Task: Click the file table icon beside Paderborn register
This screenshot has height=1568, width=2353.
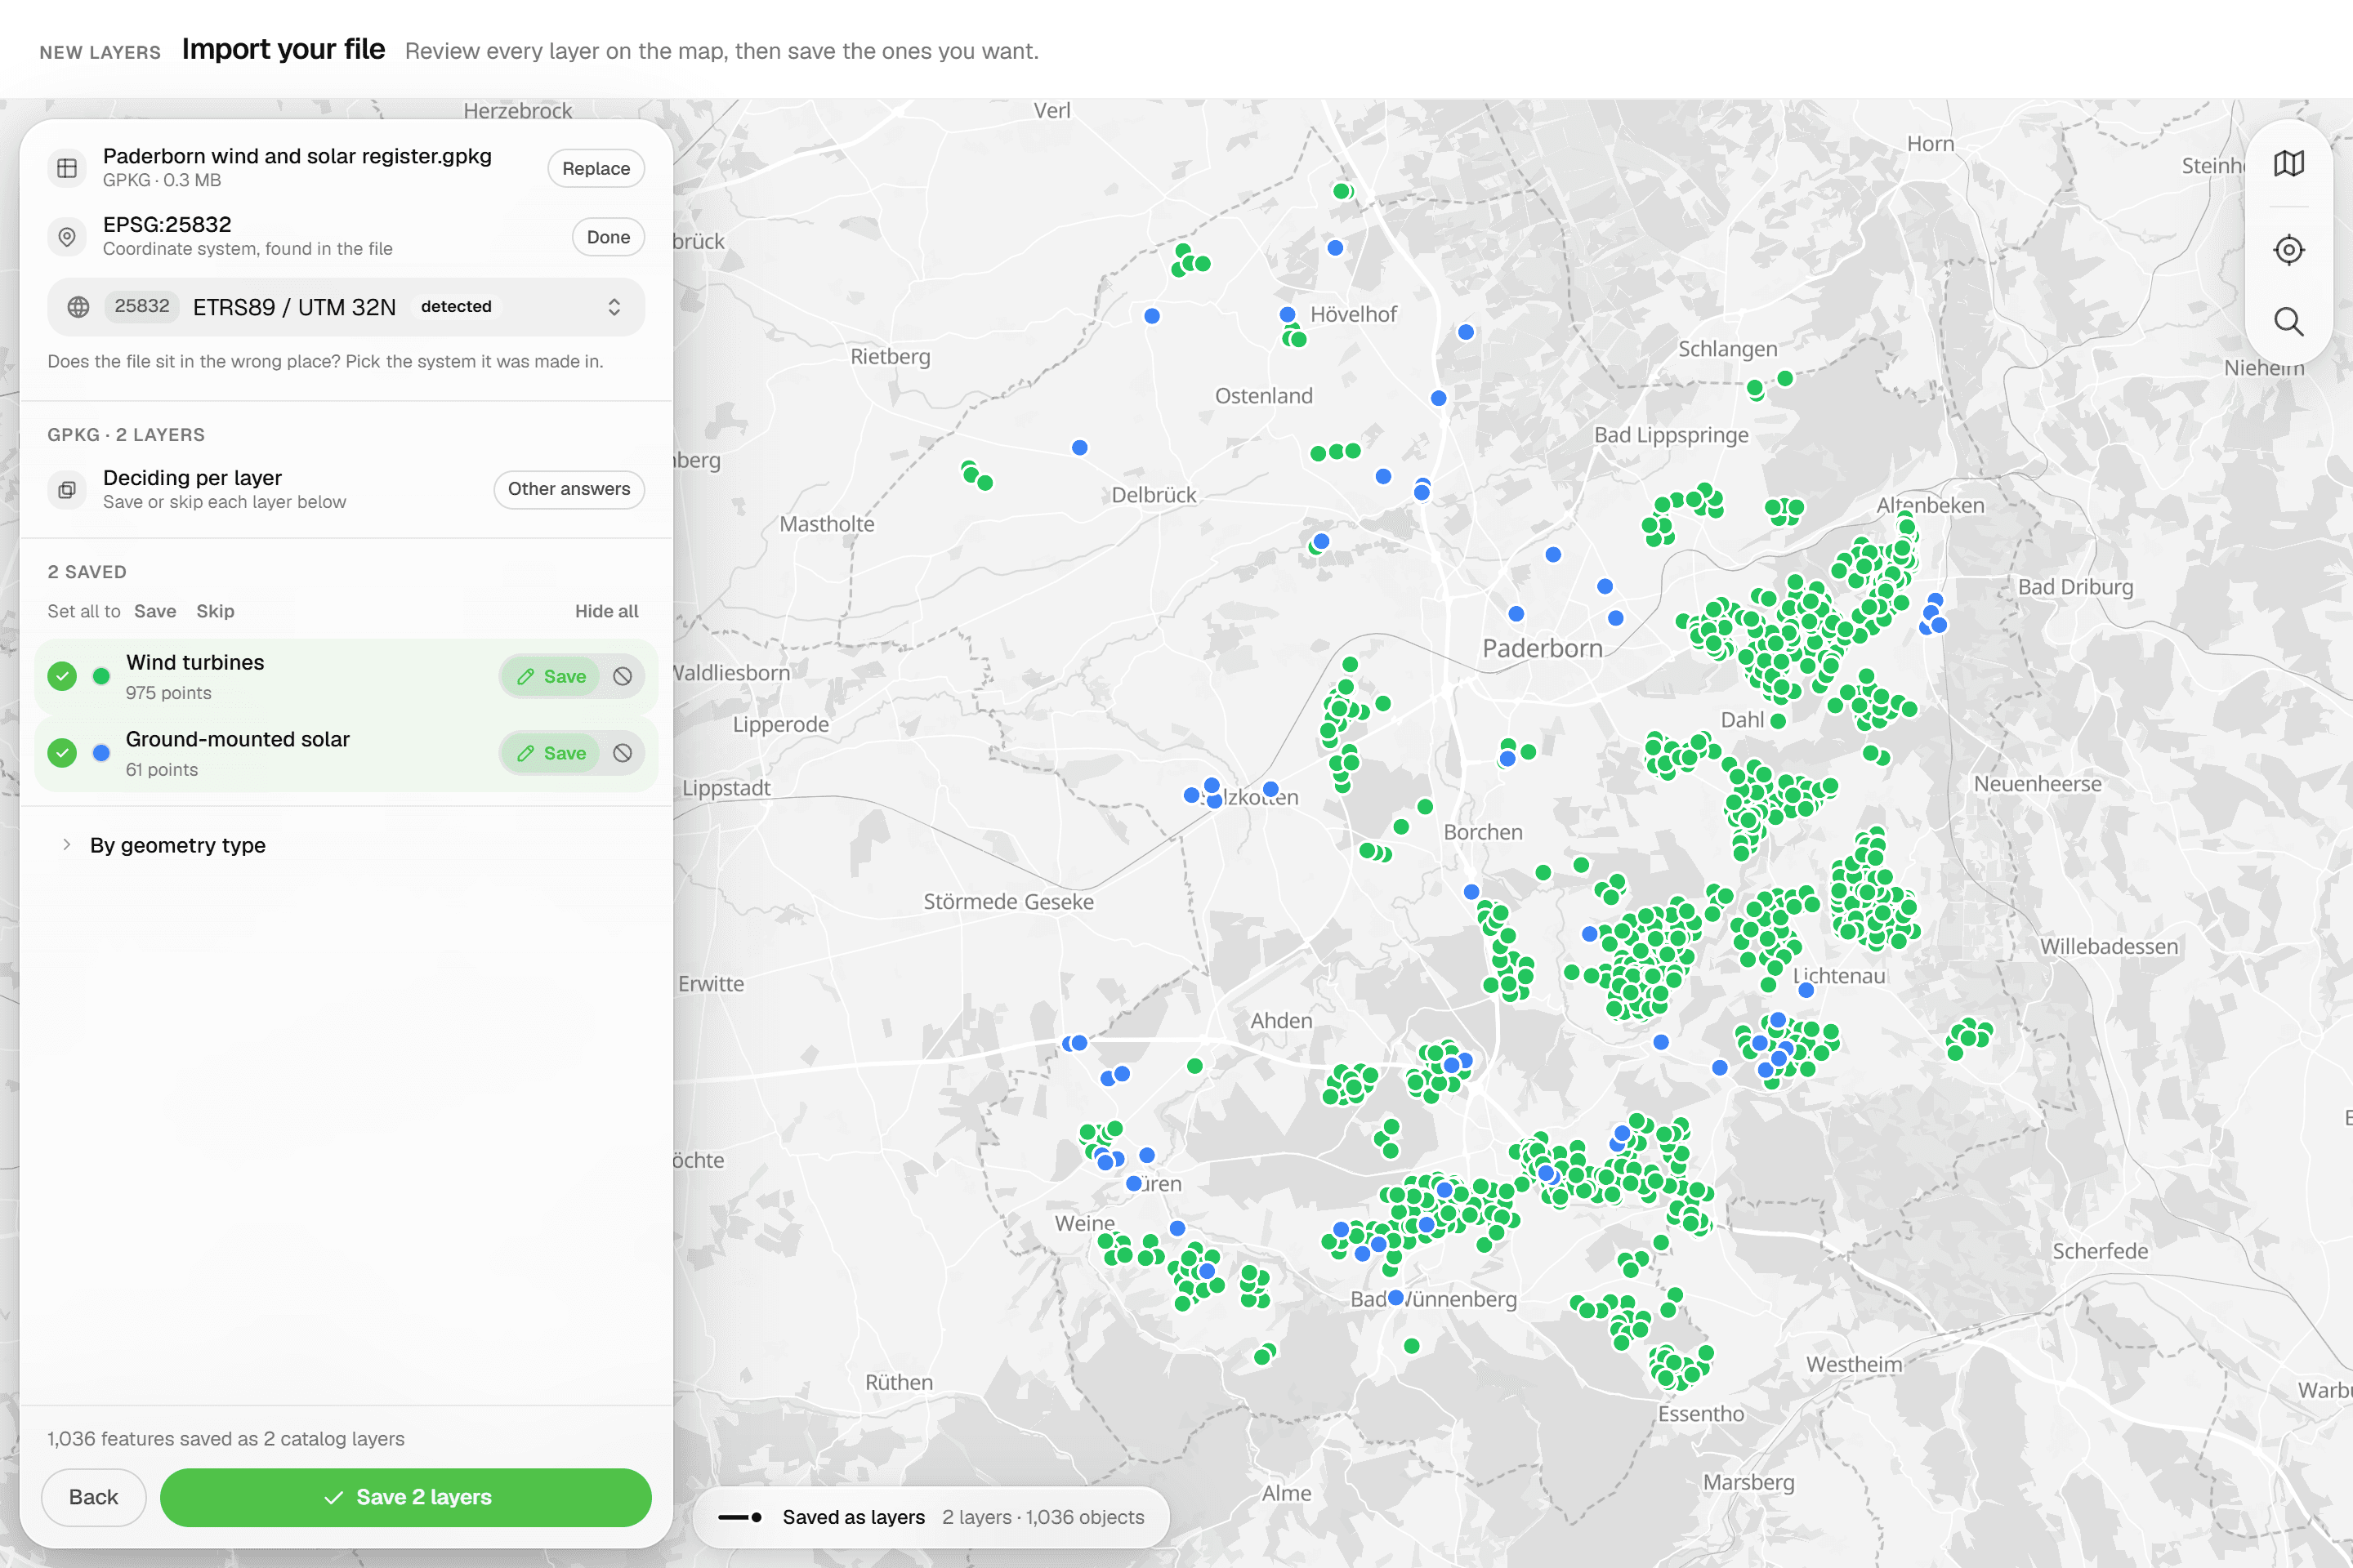Action: click(x=67, y=168)
